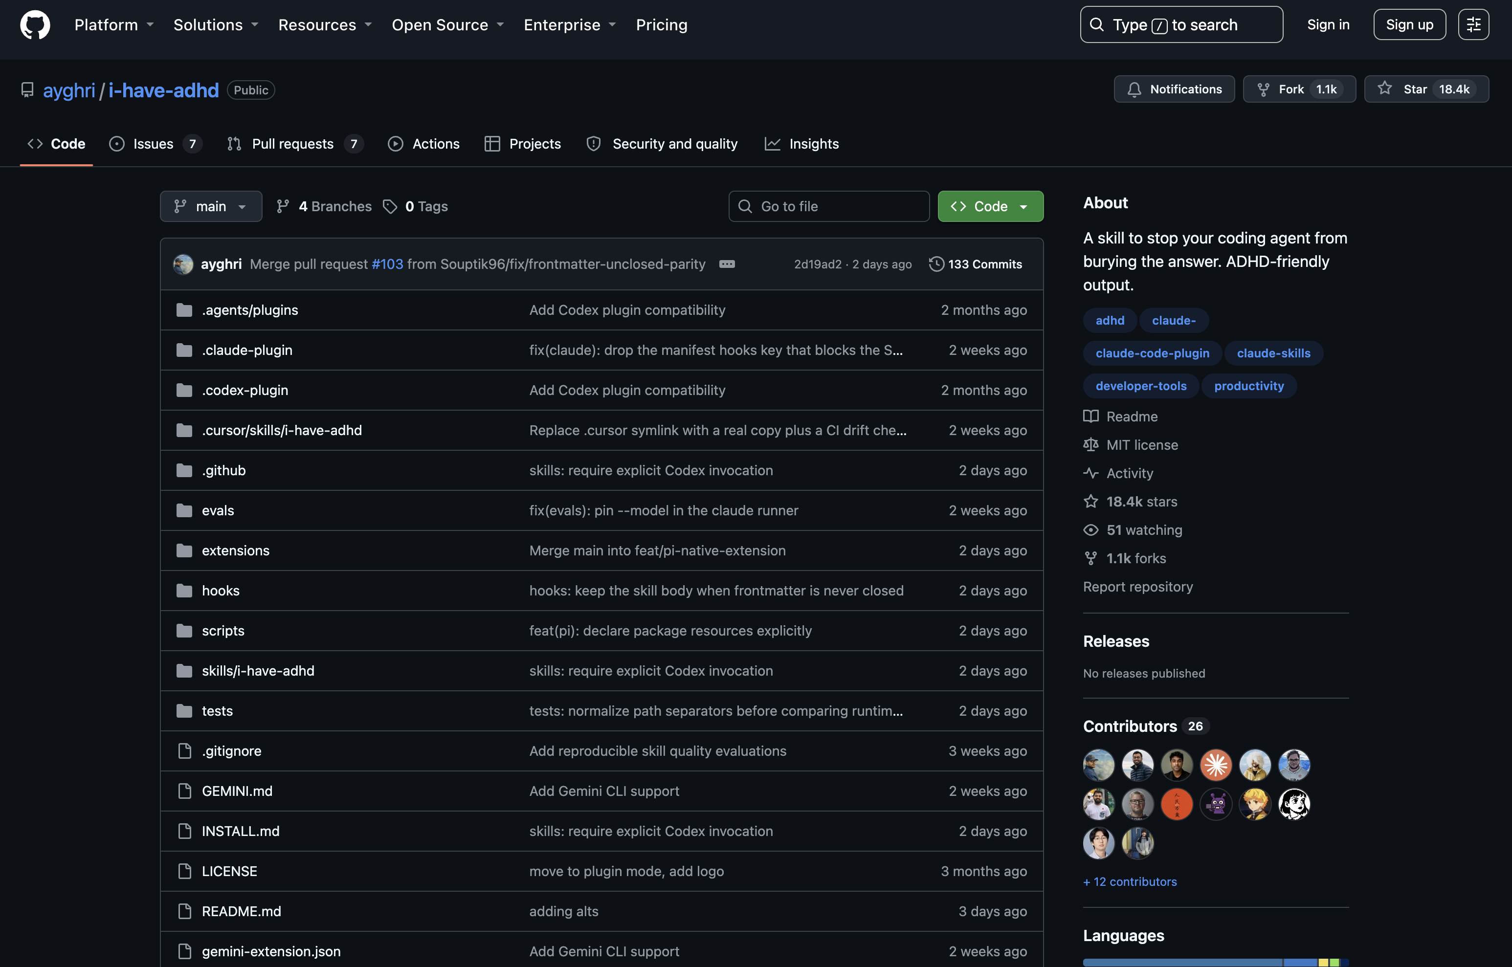Click the Type / to search field
This screenshot has width=1512, height=967.
(x=1181, y=24)
